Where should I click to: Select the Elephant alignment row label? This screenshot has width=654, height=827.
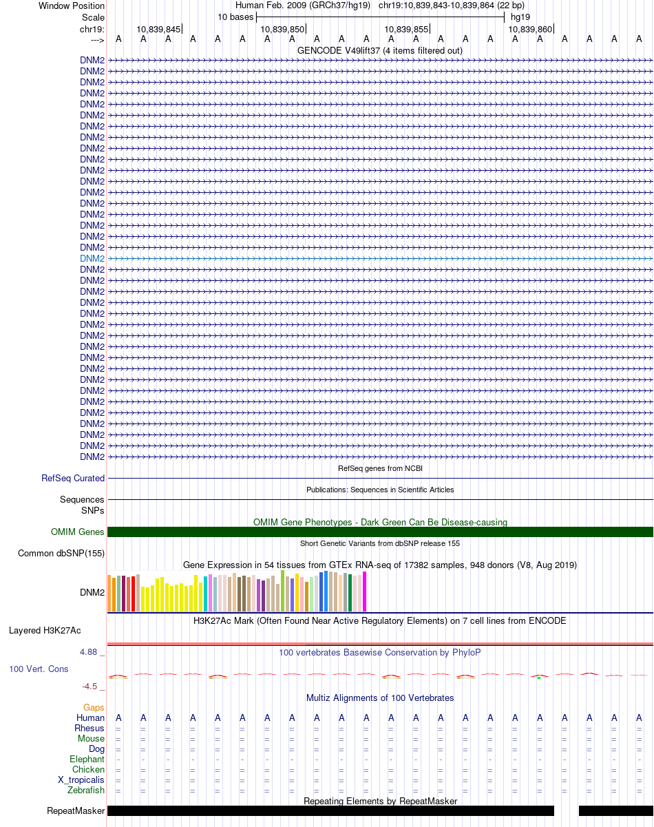click(x=87, y=759)
